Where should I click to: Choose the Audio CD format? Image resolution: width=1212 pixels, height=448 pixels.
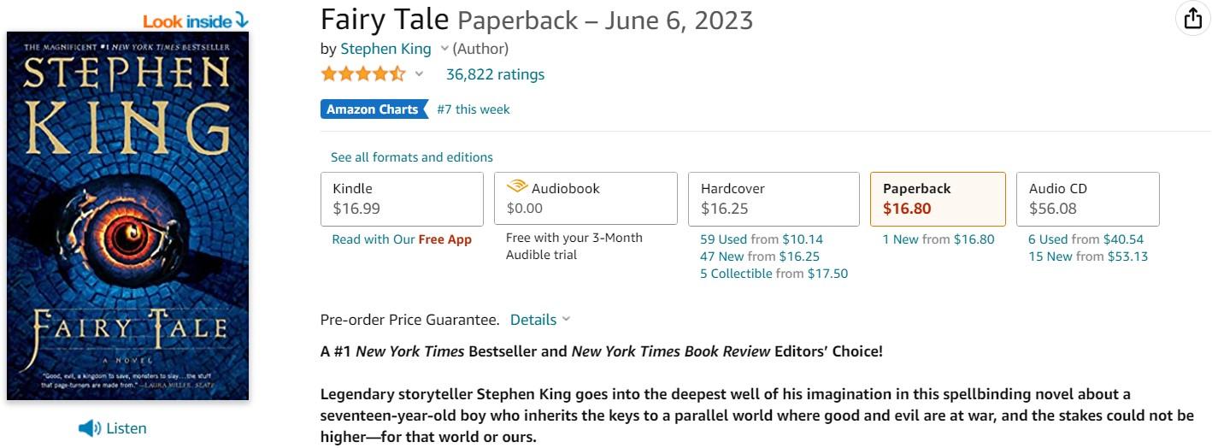coord(1086,198)
